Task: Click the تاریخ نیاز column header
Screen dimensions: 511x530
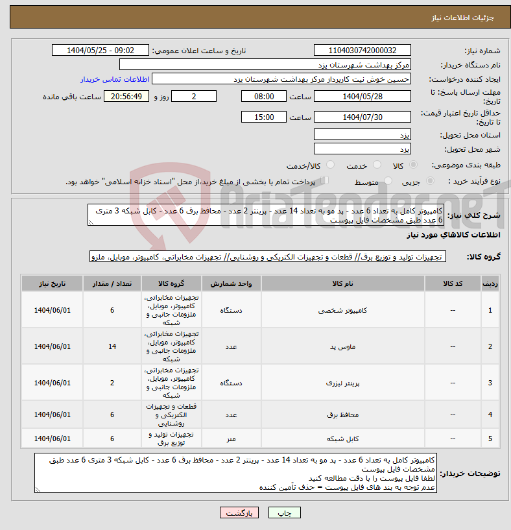Action: (52, 283)
